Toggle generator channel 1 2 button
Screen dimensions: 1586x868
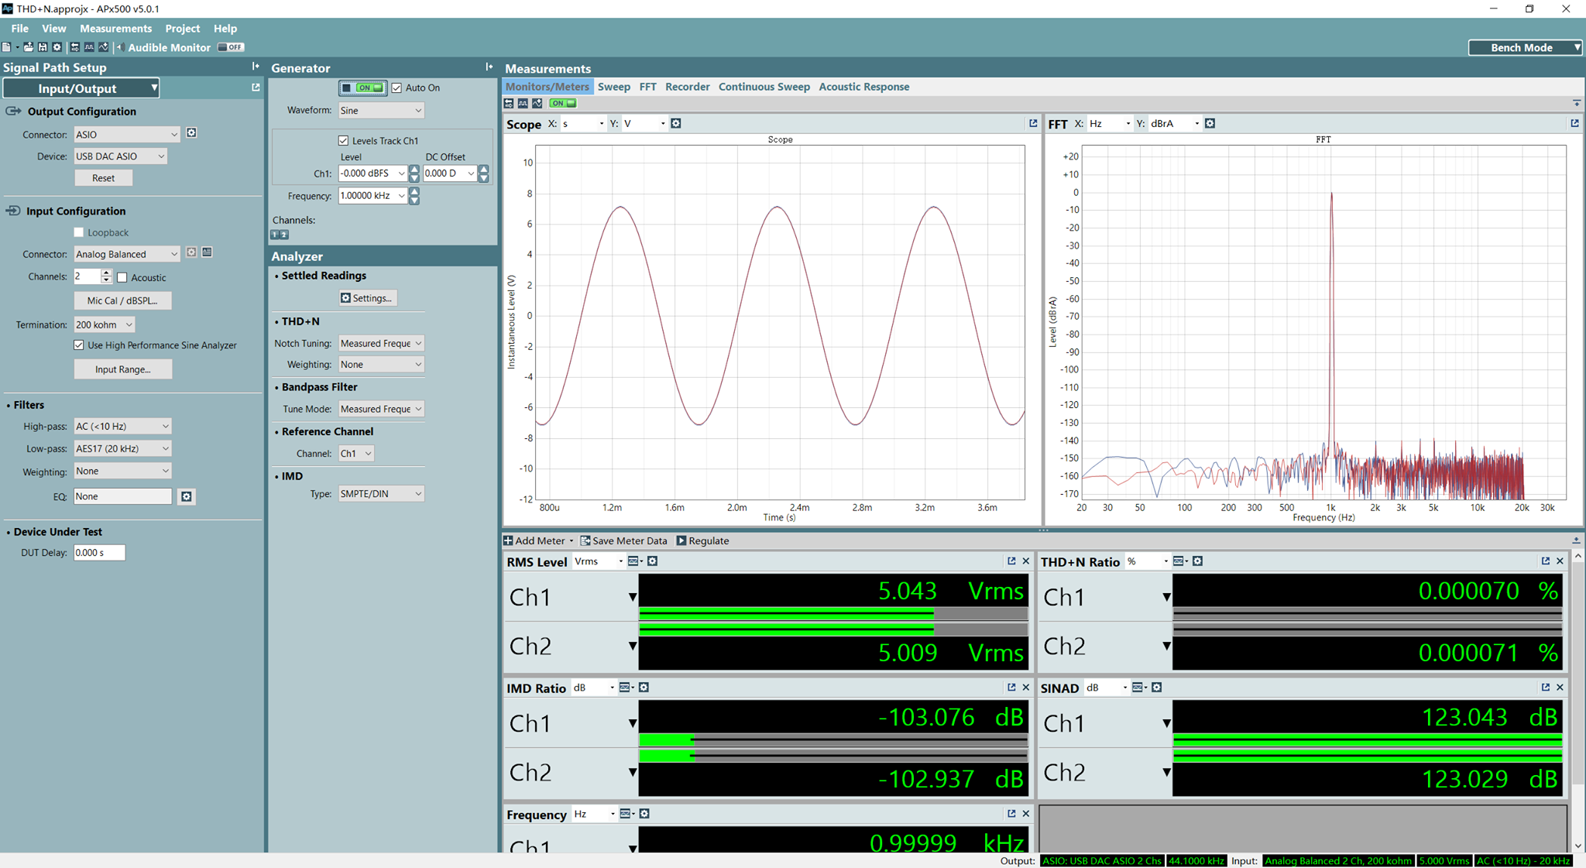[x=280, y=235]
